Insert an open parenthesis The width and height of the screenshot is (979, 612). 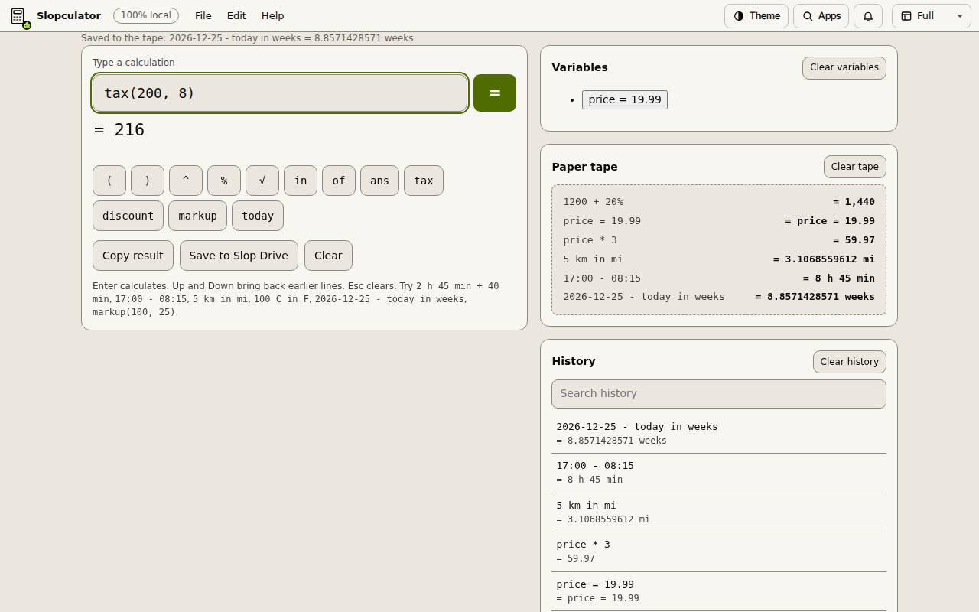[x=109, y=181]
